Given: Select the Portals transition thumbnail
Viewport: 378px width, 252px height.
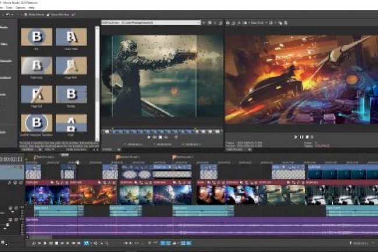Looking at the screenshot, I should (x=71, y=94).
